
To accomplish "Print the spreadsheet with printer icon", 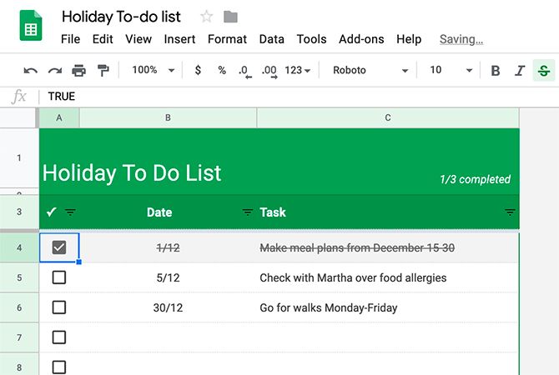I will click(79, 71).
